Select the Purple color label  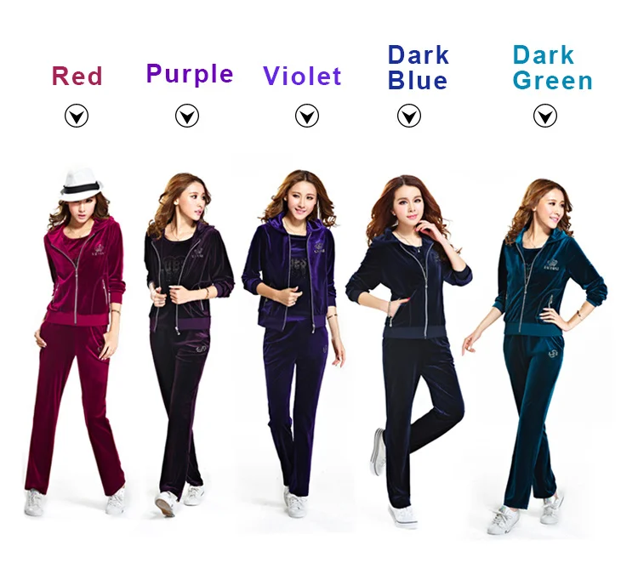(190, 75)
